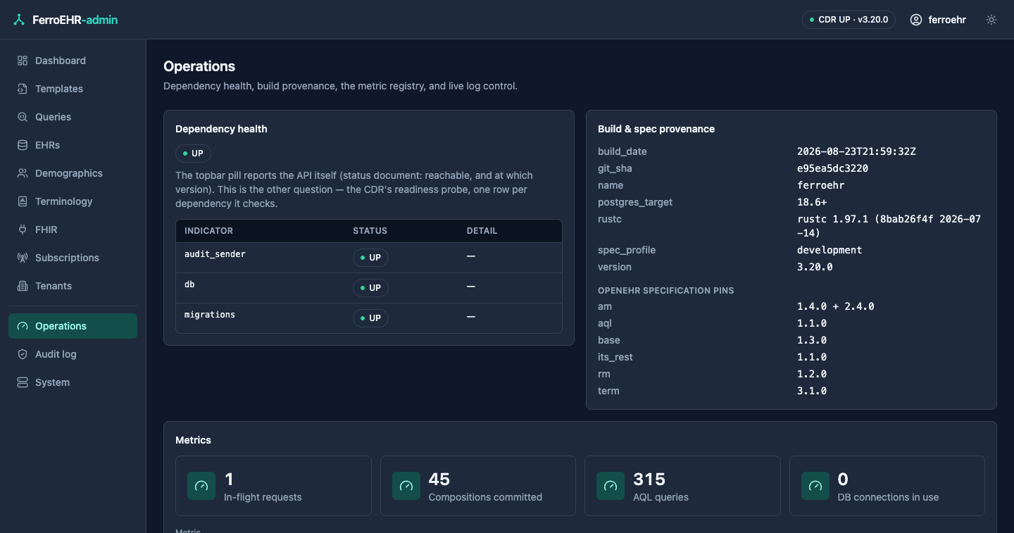Click the 45 compositions committed count

pos(439,479)
